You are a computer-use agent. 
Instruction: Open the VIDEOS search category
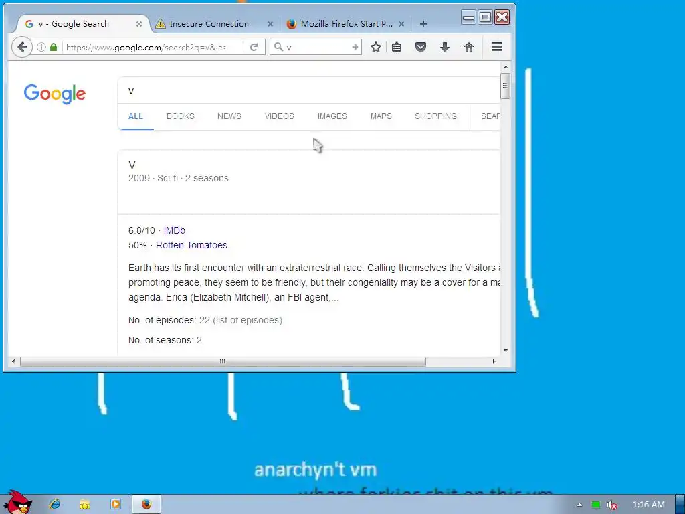(279, 116)
